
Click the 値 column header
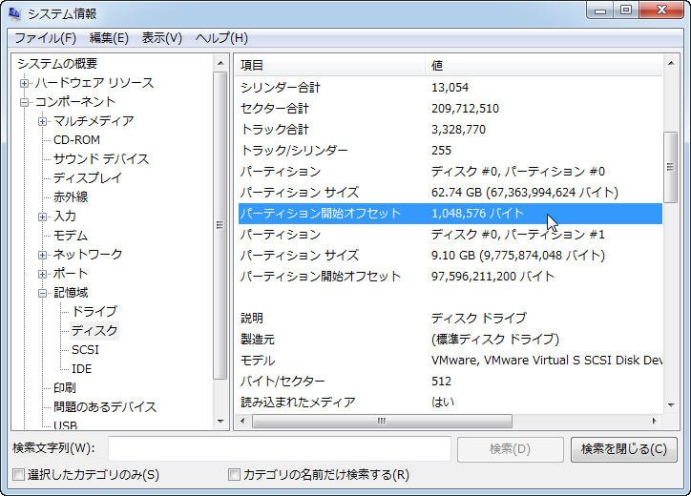point(544,66)
